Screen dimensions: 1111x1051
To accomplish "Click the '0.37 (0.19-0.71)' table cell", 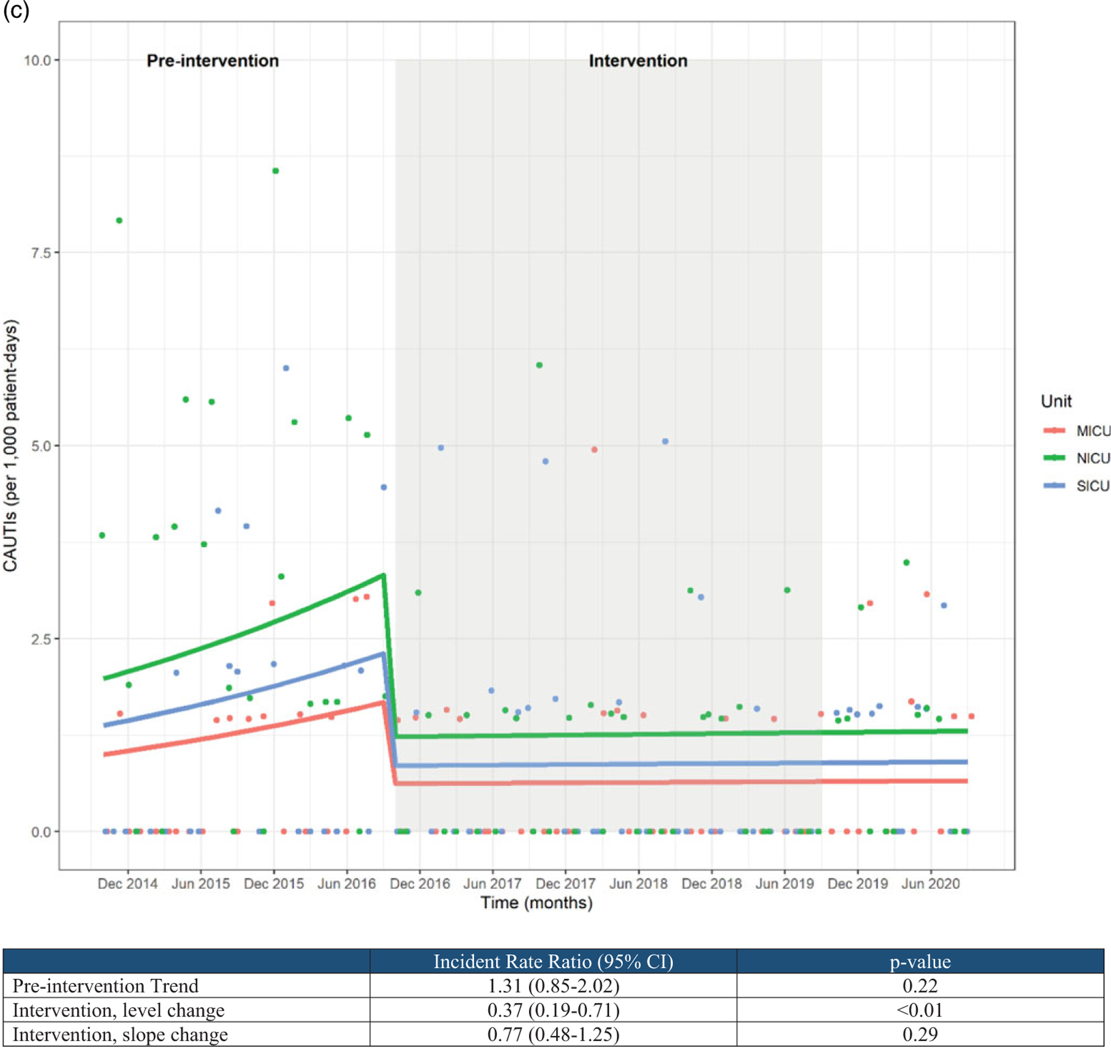I will (553, 1010).
